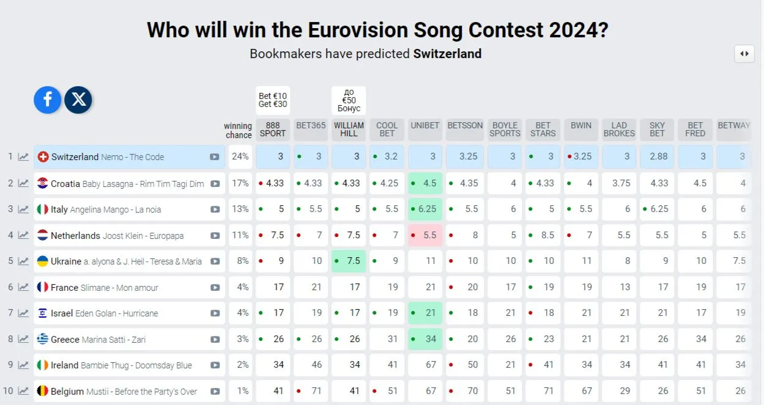764x405 pixels.
Task: Open Switzerland odds history chart icon
Action: tap(23, 157)
